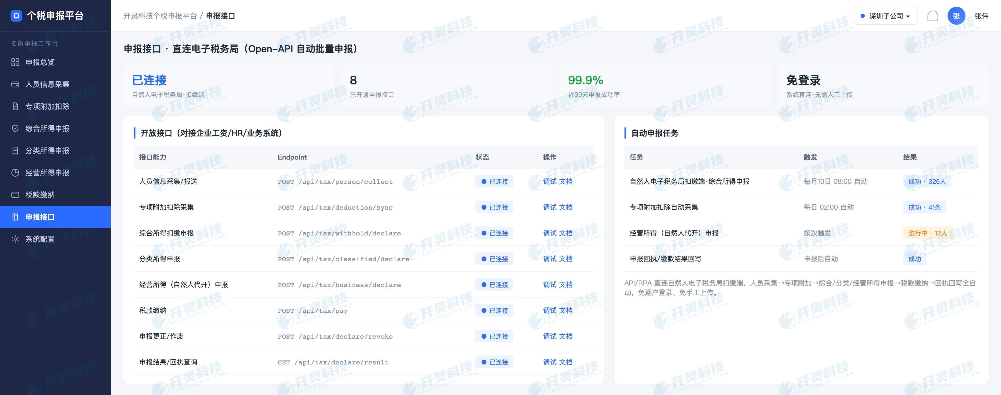Image resolution: width=1001 pixels, height=395 pixels.
Task: Go to 人员信息采集 menu item
Action: pyautogui.click(x=55, y=84)
